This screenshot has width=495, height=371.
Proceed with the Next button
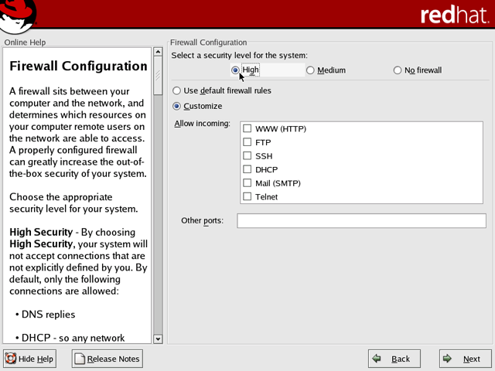(x=464, y=359)
